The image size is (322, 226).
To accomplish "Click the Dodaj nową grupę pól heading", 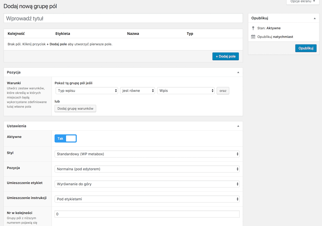I will (30, 6).
